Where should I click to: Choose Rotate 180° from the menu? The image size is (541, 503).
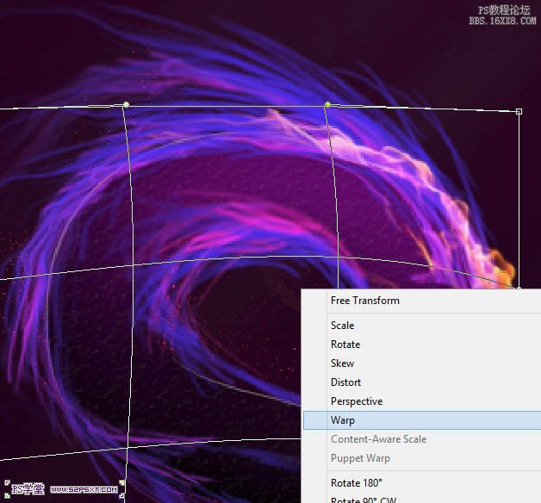(x=422, y=483)
